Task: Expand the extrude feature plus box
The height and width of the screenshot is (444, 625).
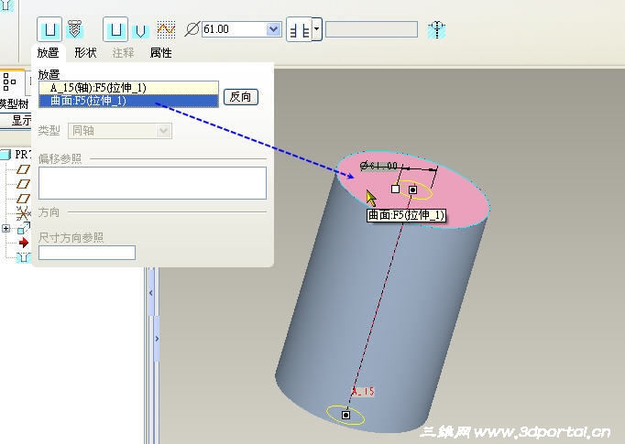Action: [6, 228]
